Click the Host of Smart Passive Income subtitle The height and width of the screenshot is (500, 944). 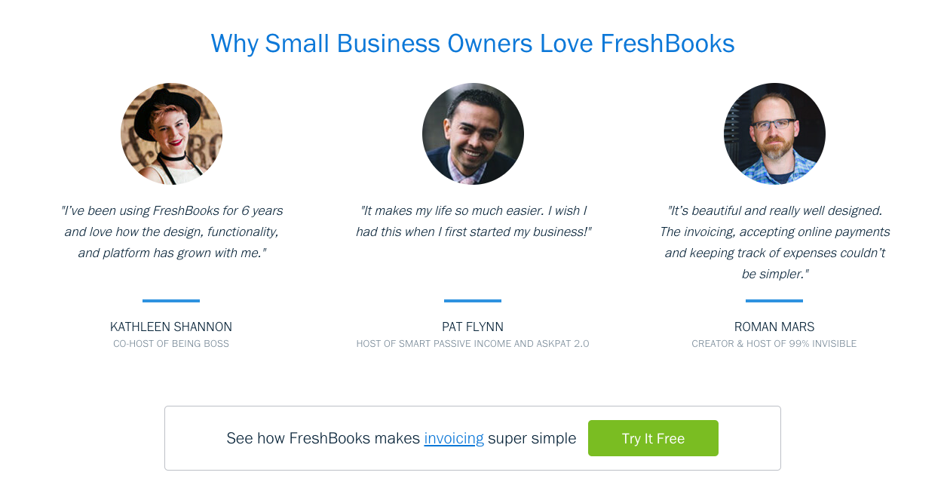[x=473, y=344]
